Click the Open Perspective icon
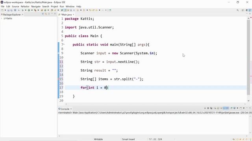The height and width of the screenshot is (141, 252). 243,10
